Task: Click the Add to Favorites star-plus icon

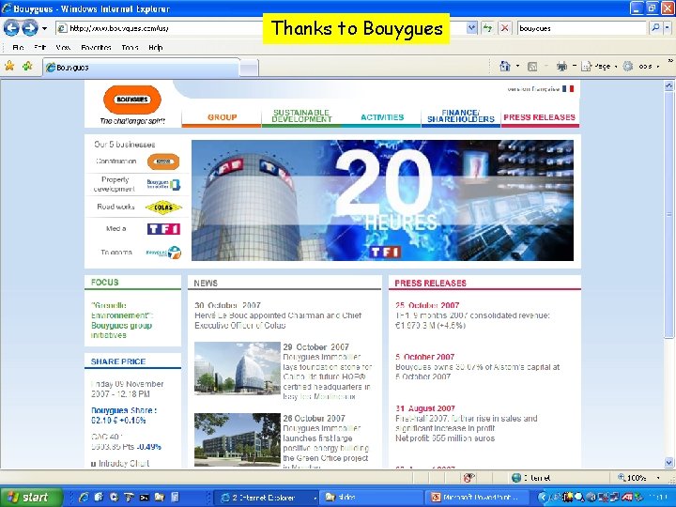Action: pyautogui.click(x=27, y=66)
